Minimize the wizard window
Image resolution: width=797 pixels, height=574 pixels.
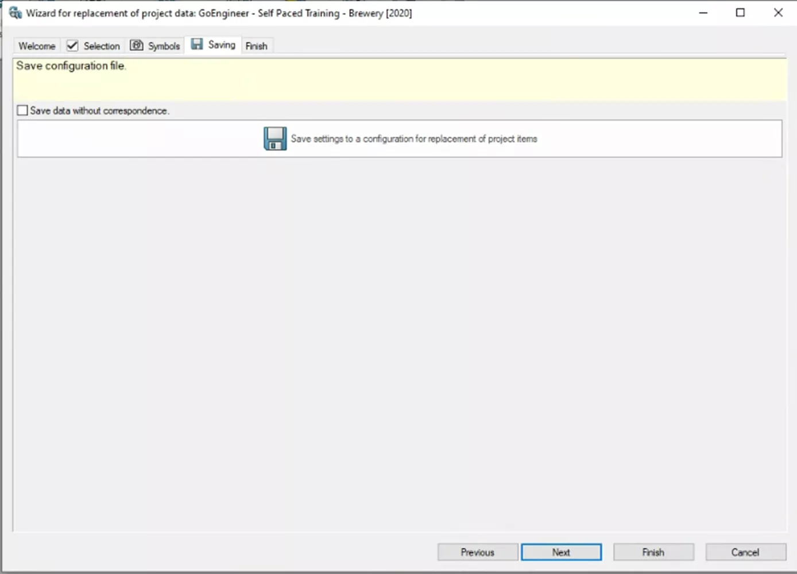pyautogui.click(x=703, y=13)
